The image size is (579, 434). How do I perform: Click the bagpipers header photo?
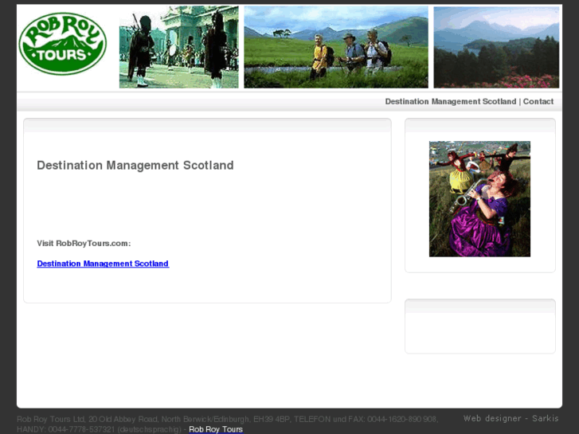[178, 47]
